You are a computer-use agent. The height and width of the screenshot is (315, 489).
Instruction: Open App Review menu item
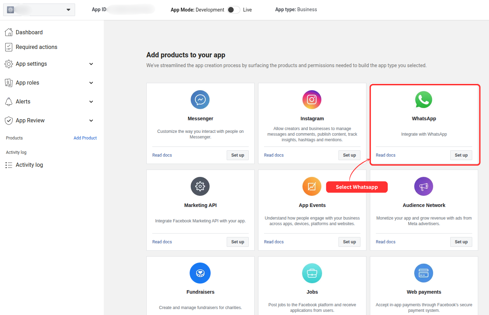tap(30, 121)
